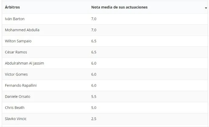
Task: Click Daniele Orsato's 5,5 rating
Action: [94, 97]
